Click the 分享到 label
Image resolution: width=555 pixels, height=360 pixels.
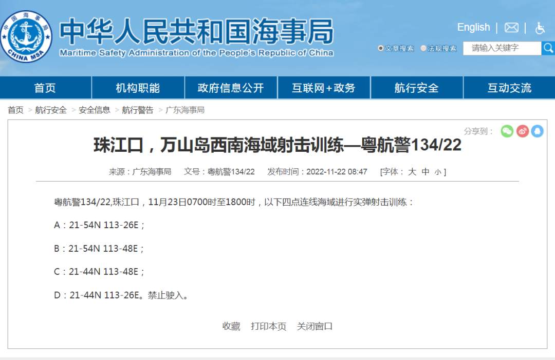(x=478, y=131)
